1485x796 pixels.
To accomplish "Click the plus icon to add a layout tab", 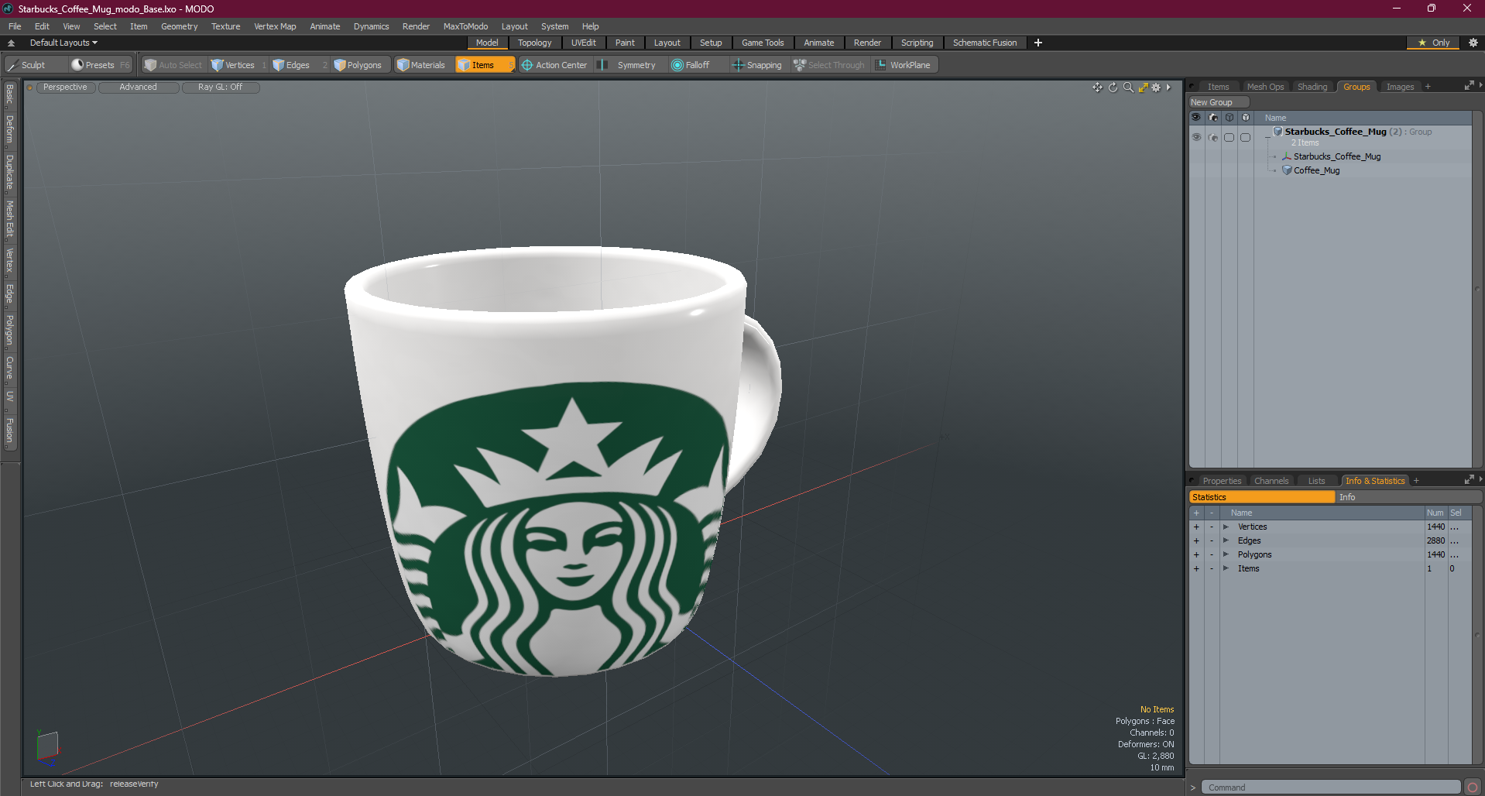I will [x=1038, y=43].
